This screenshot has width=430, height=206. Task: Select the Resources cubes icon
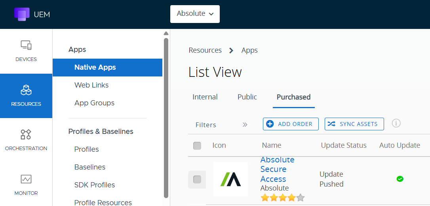26,90
